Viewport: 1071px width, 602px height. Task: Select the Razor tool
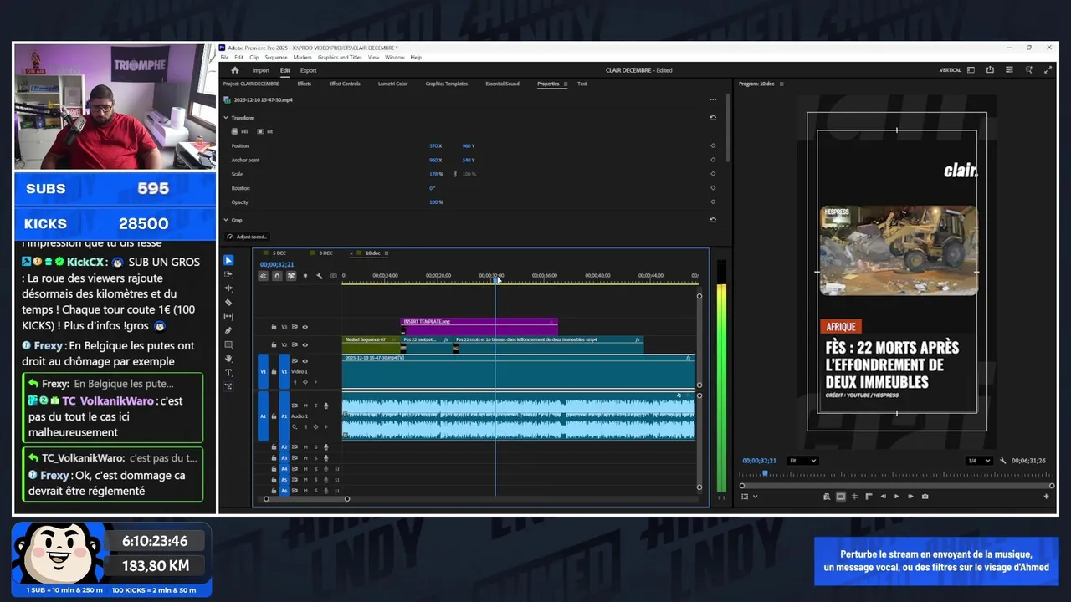tap(229, 303)
